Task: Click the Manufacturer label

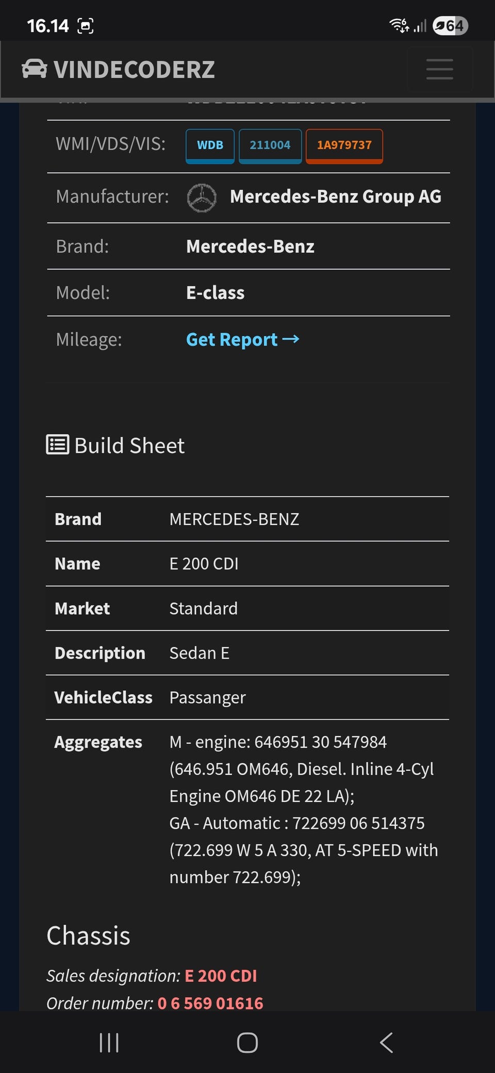Action: 112,197
